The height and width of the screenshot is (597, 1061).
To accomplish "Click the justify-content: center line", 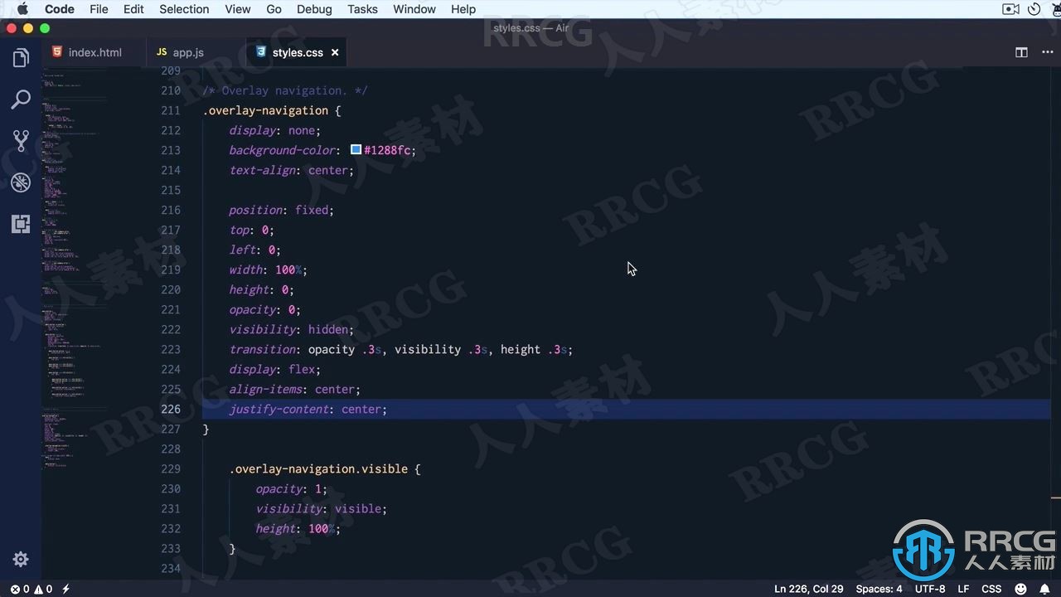I will pos(308,409).
